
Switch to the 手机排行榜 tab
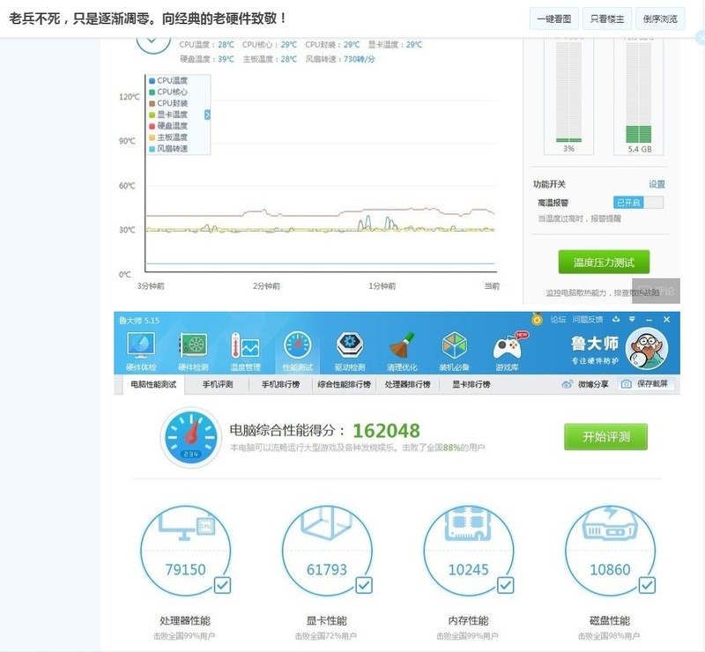tap(280, 384)
